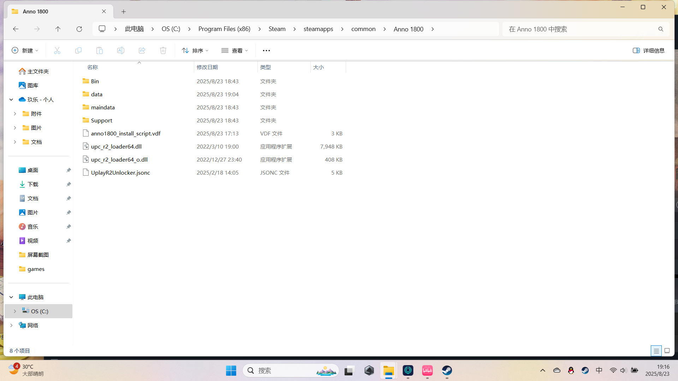Click the Cut scissors icon in toolbar
Screen dimensions: 678x381
[57, 50]
